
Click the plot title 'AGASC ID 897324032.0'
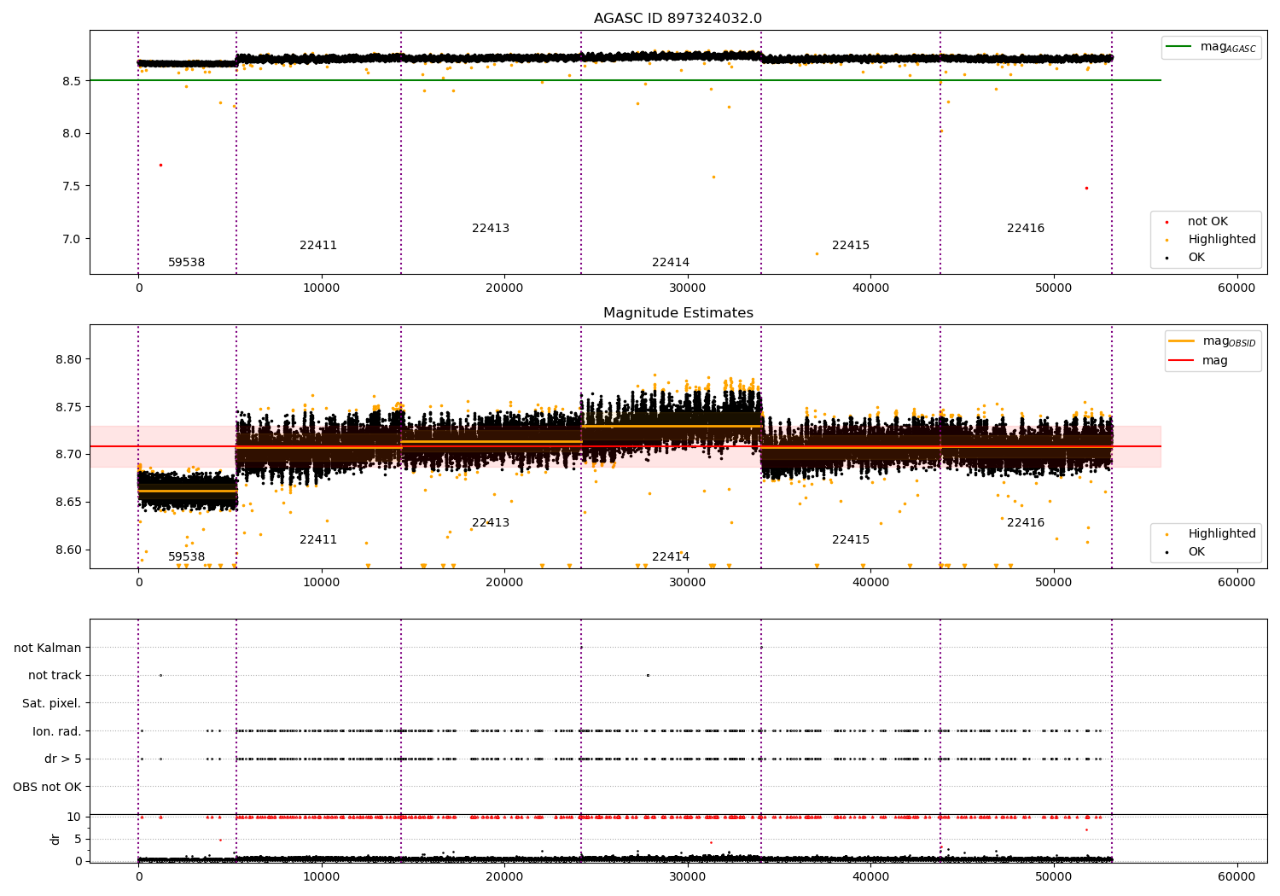point(678,19)
